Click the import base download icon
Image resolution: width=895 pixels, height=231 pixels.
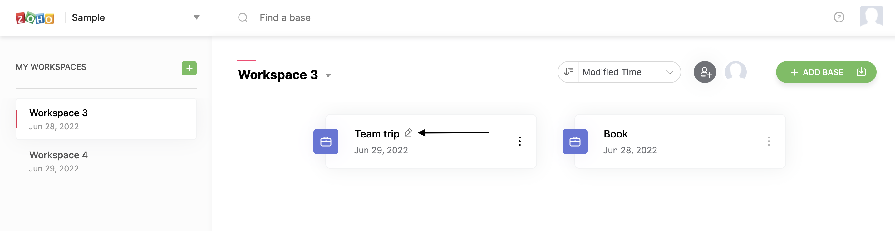861,72
